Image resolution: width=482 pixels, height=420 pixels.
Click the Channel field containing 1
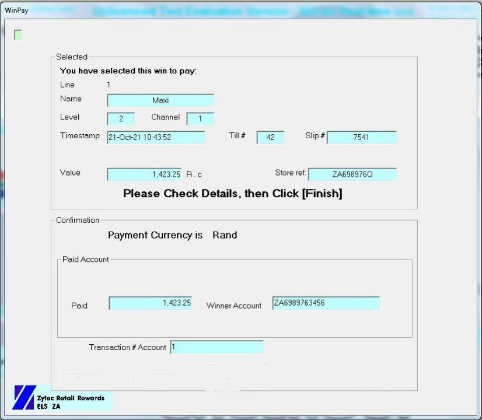(200, 119)
